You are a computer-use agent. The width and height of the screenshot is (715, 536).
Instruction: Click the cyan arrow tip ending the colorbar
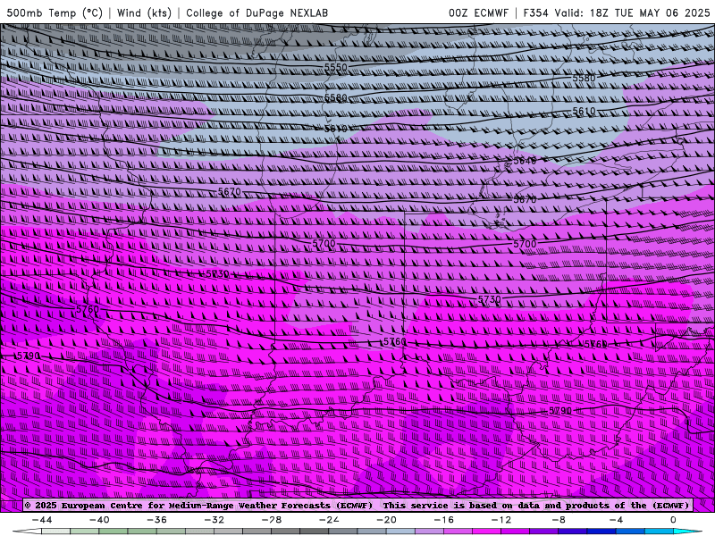(x=687, y=532)
